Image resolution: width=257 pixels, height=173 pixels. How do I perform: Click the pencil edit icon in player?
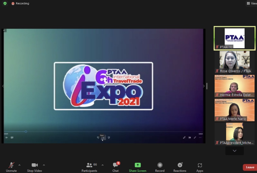tap(184, 138)
